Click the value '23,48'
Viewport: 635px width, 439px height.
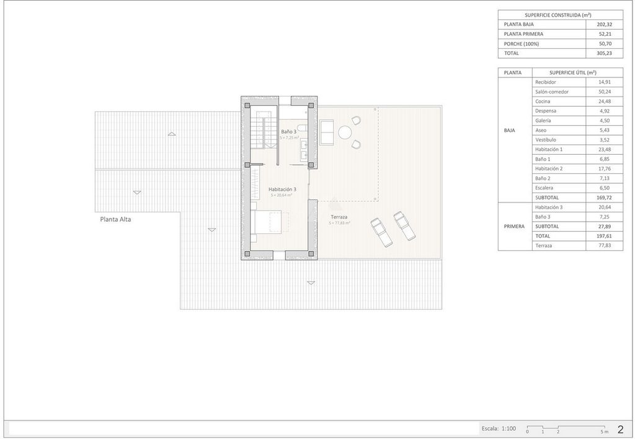pos(605,149)
